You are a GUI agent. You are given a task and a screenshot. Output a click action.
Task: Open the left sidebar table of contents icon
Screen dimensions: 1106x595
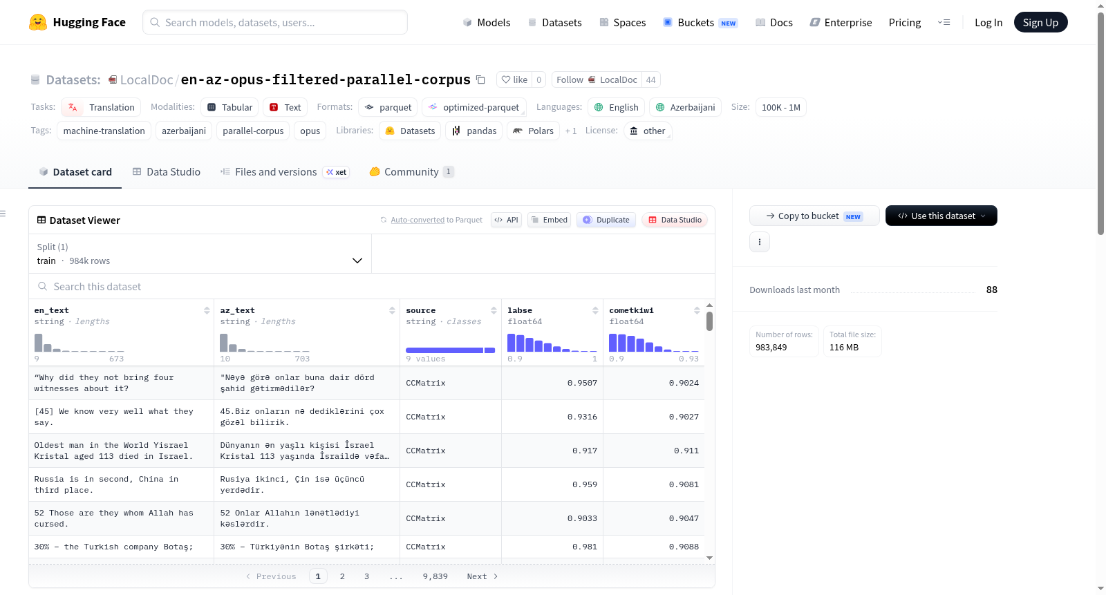[x=3, y=214]
